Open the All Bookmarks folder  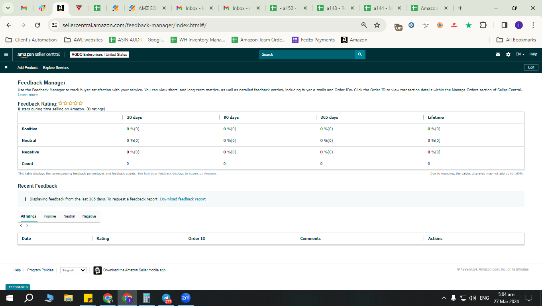click(x=516, y=40)
